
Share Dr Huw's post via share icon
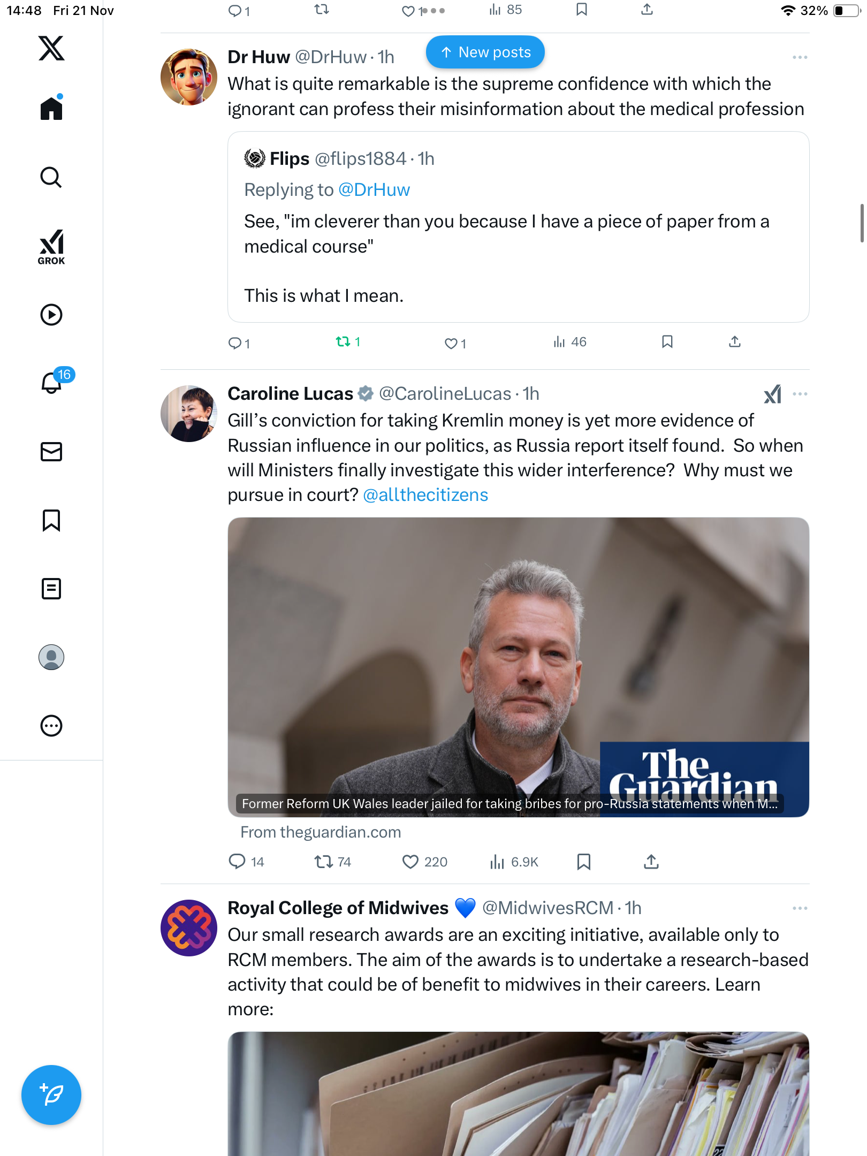735,341
